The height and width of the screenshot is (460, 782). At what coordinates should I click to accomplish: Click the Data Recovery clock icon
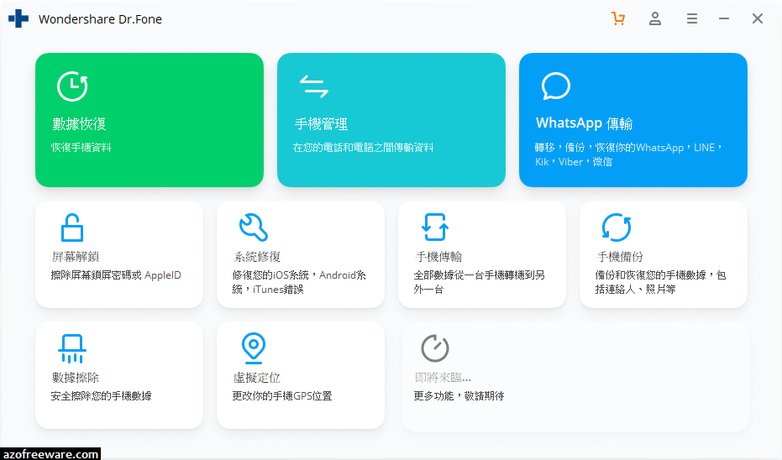tap(72, 86)
